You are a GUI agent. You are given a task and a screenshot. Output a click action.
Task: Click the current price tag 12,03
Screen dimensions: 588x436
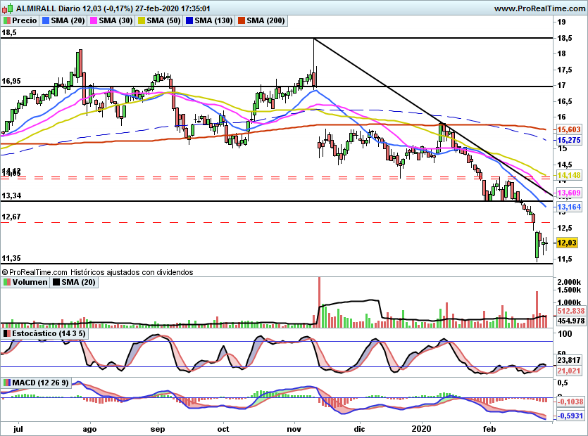pyautogui.click(x=567, y=243)
